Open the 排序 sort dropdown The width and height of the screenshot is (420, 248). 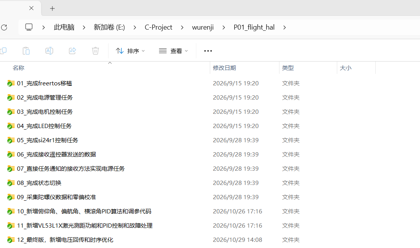(130, 51)
